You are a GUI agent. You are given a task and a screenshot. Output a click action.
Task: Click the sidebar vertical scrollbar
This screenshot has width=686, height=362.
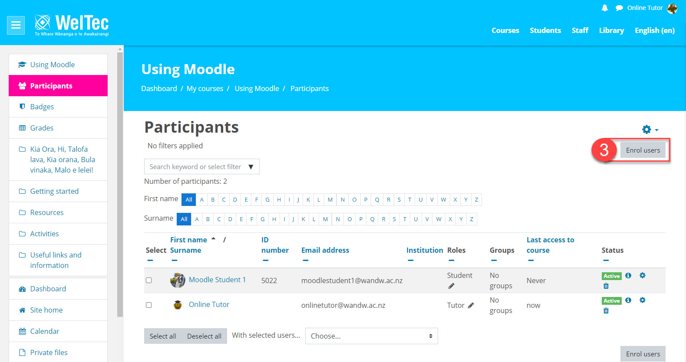click(x=120, y=184)
